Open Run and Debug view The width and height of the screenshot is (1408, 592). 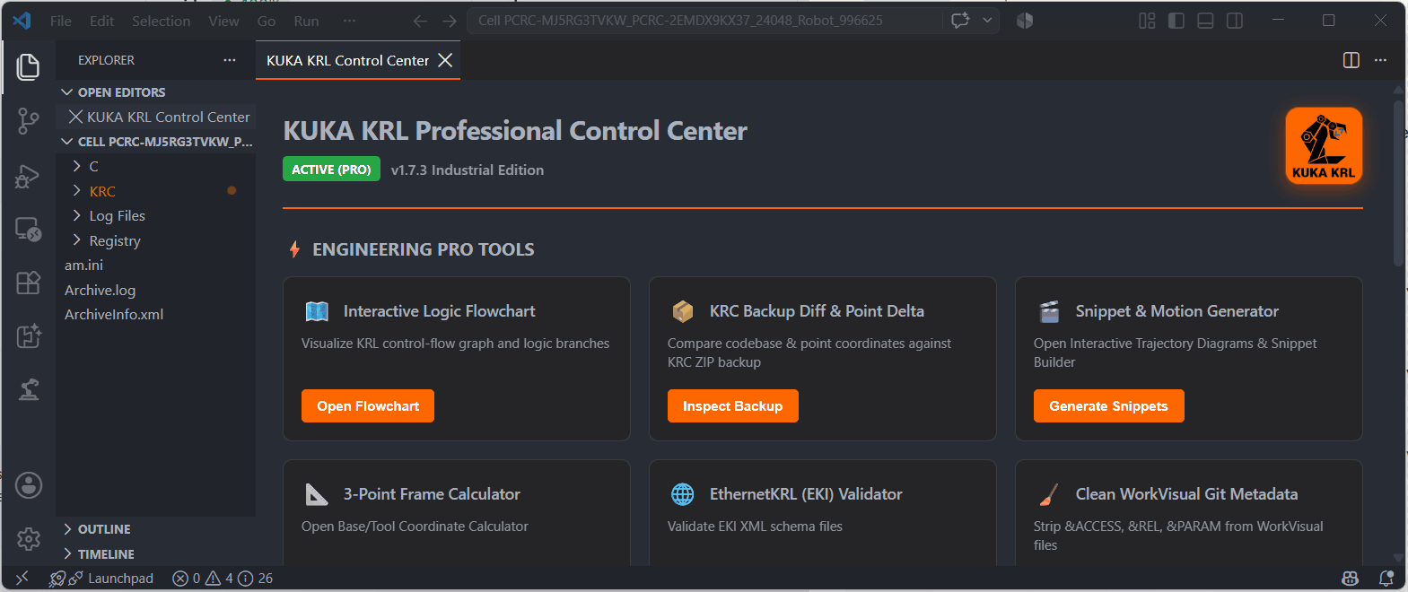tap(29, 175)
